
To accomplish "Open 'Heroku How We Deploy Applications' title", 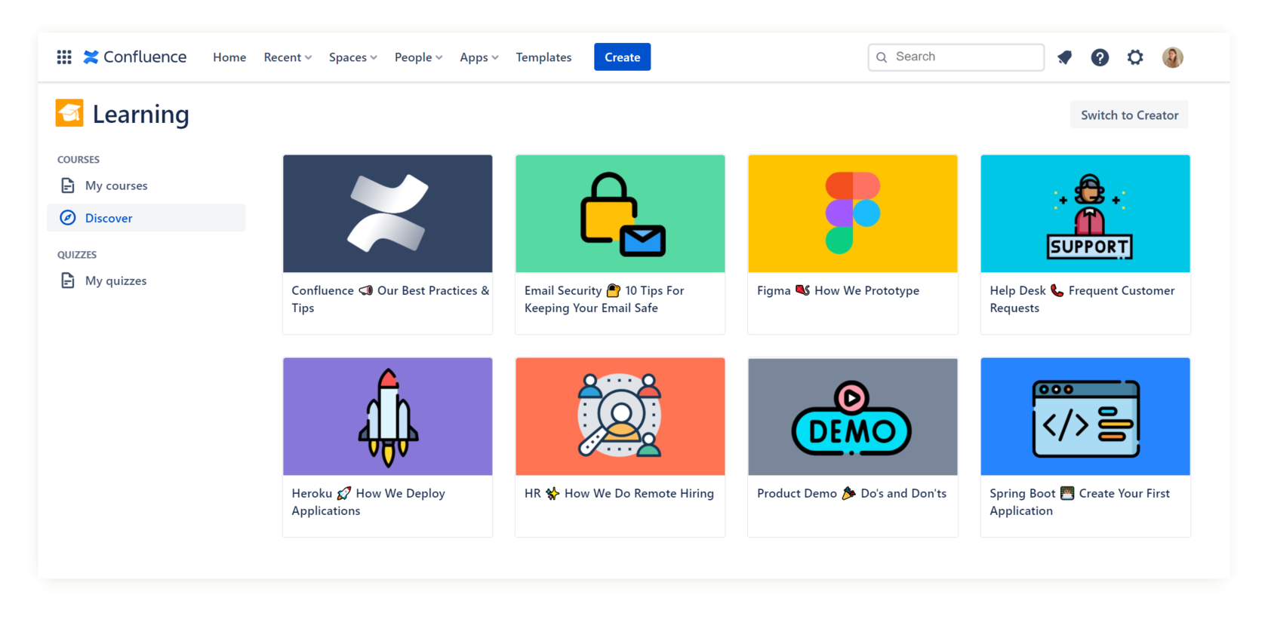I will pos(368,502).
